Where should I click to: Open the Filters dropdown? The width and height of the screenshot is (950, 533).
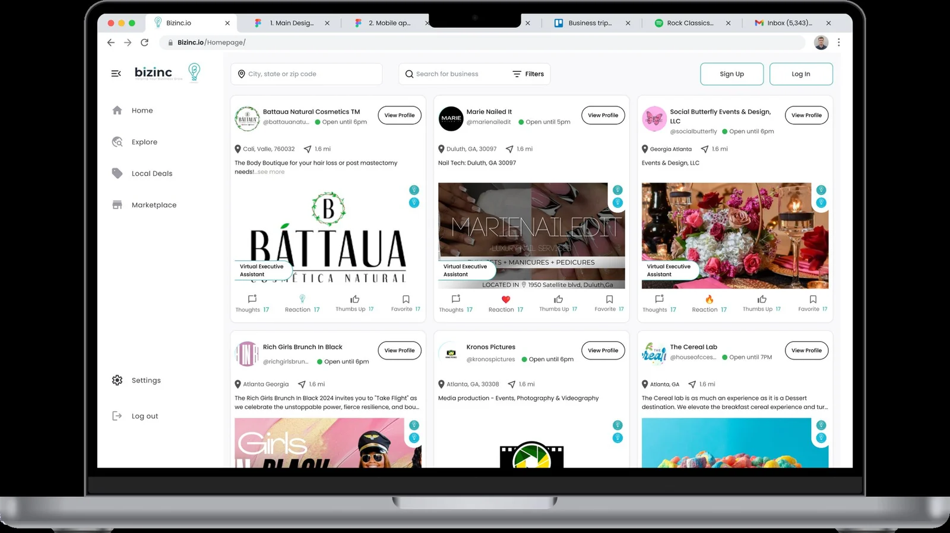528,74
